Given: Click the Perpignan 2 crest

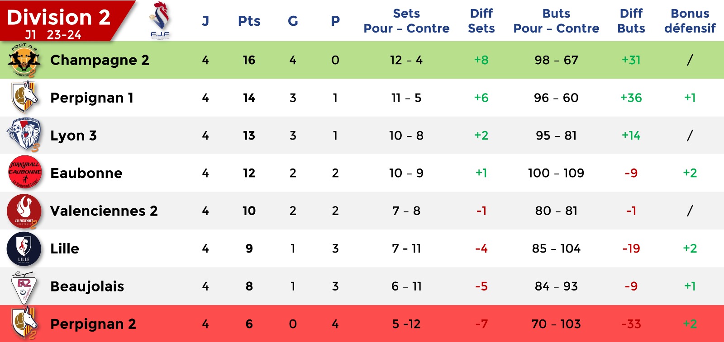Looking at the screenshot, I should click(24, 323).
